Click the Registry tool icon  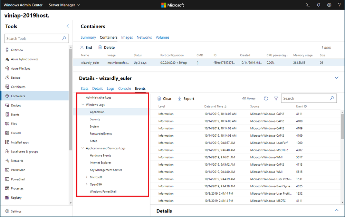pyautogui.click(x=7, y=198)
